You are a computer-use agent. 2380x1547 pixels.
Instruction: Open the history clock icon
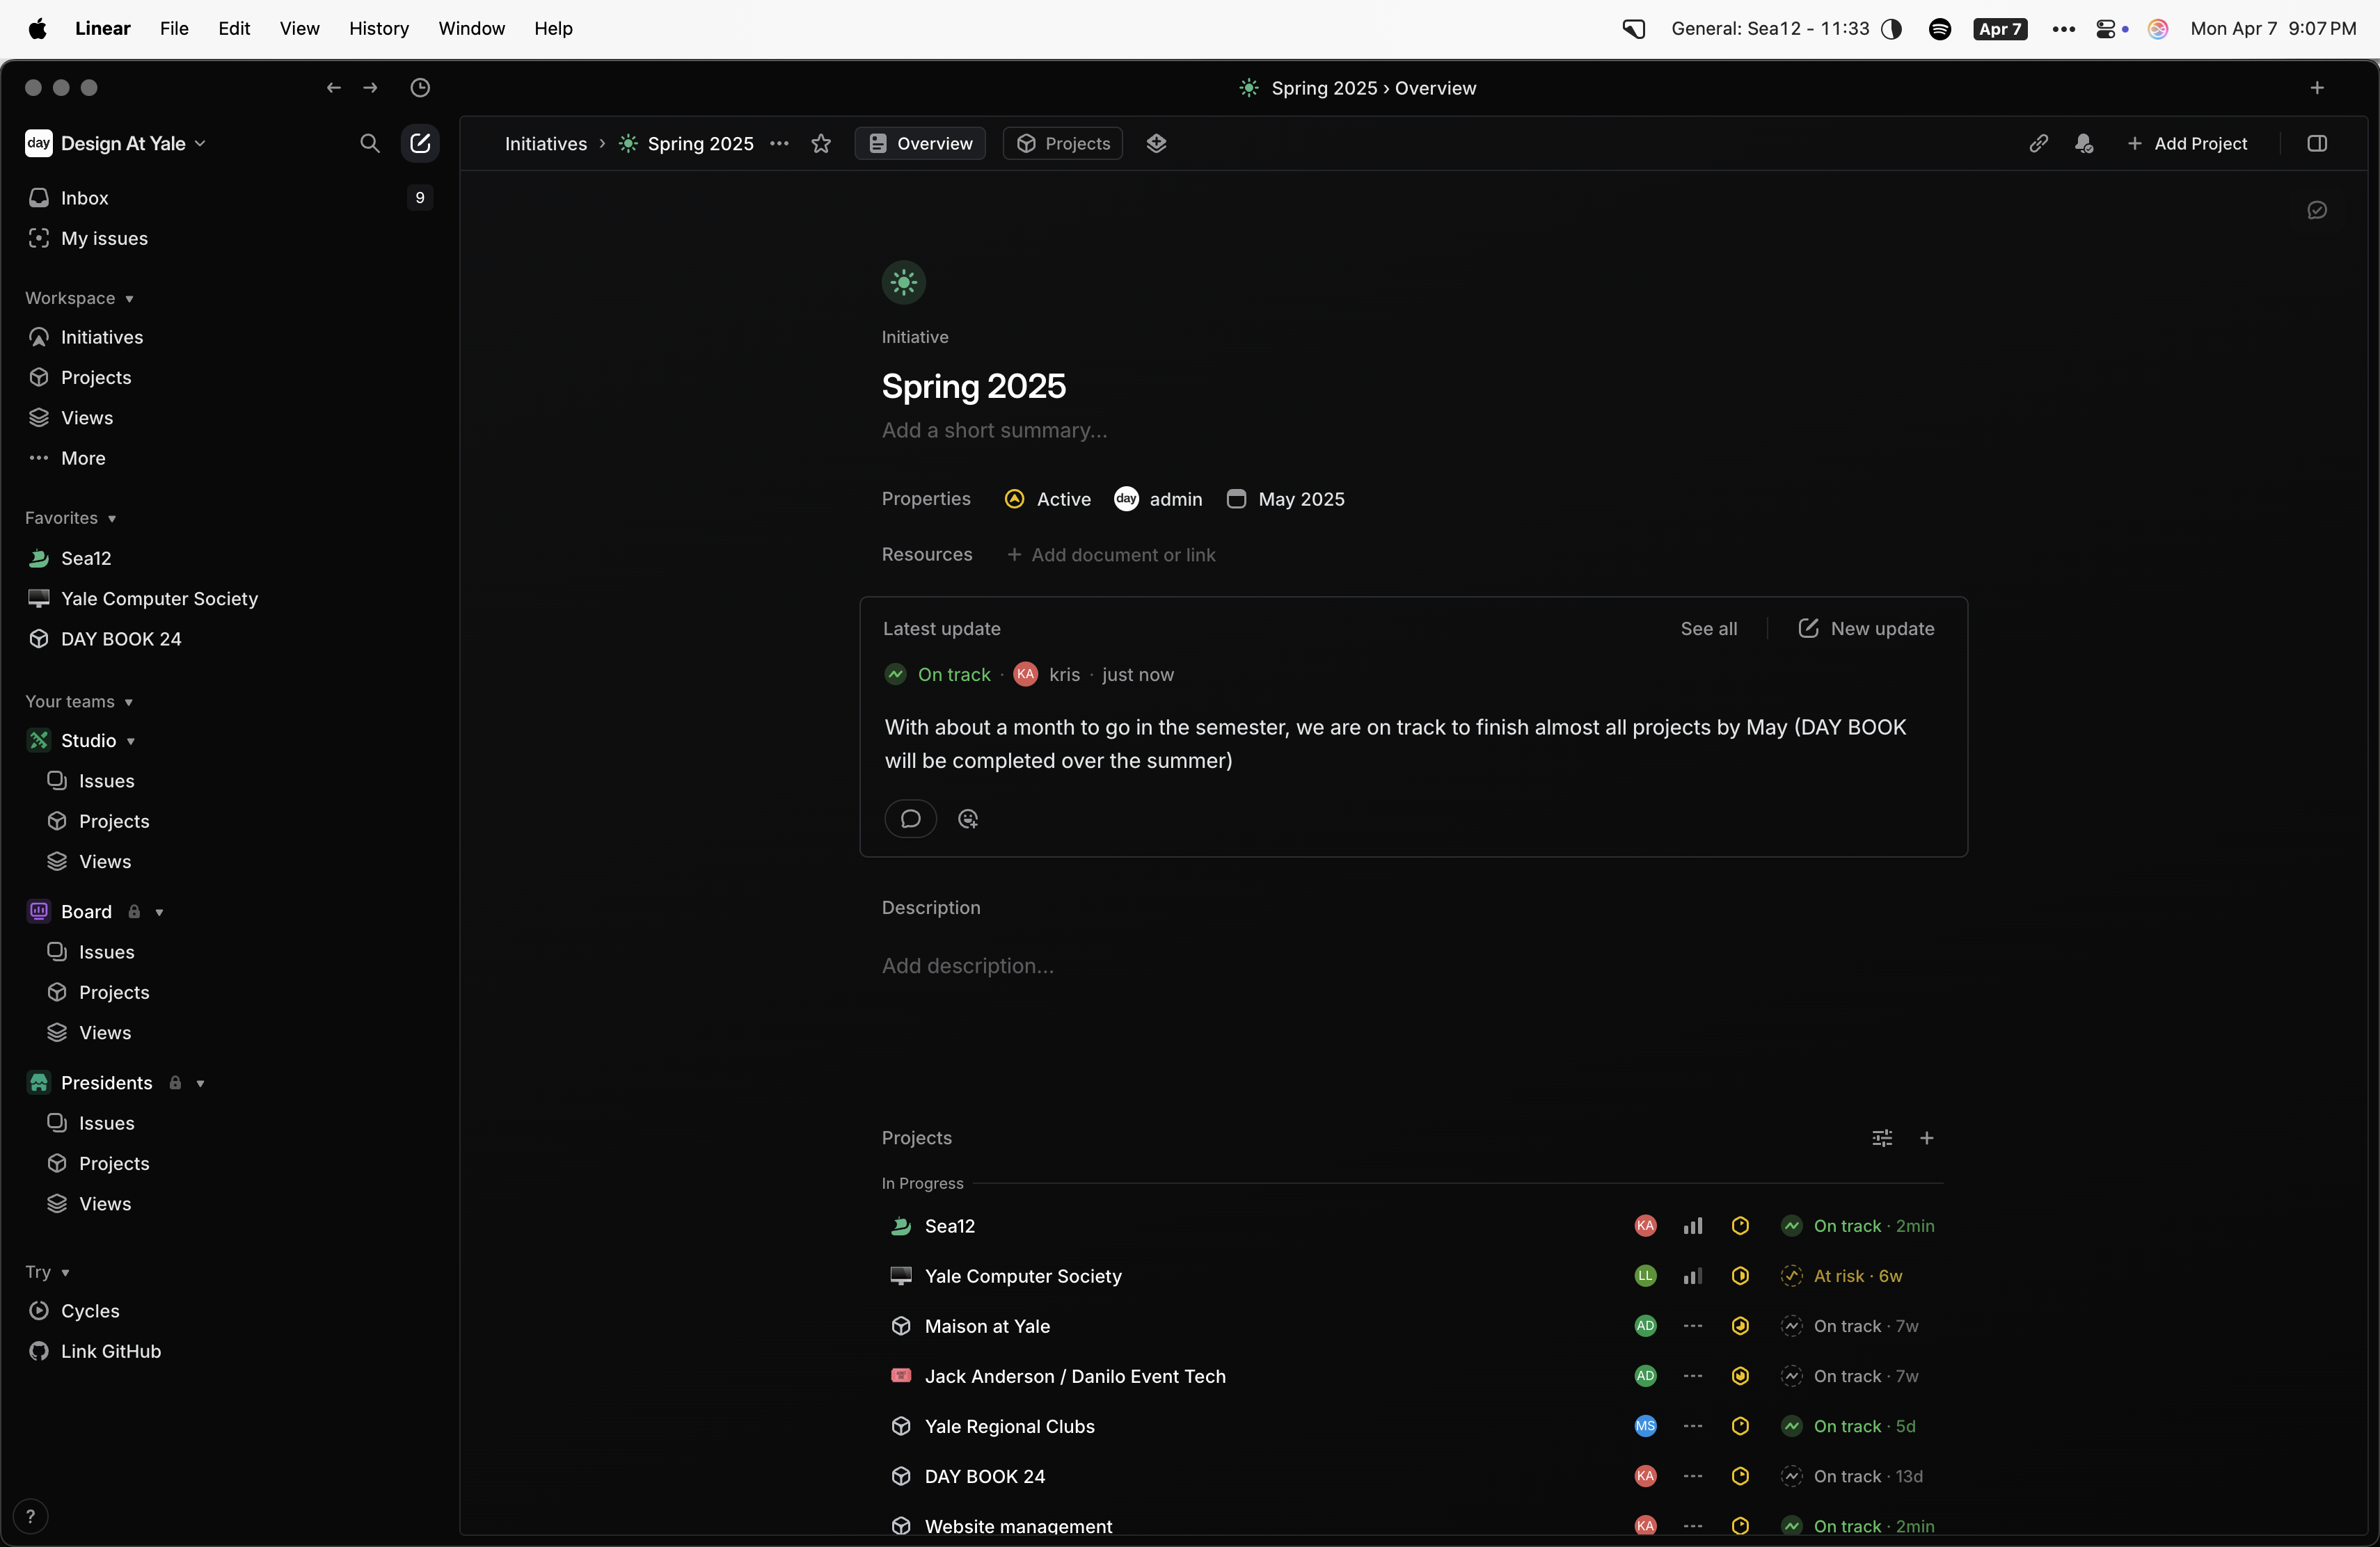click(420, 88)
